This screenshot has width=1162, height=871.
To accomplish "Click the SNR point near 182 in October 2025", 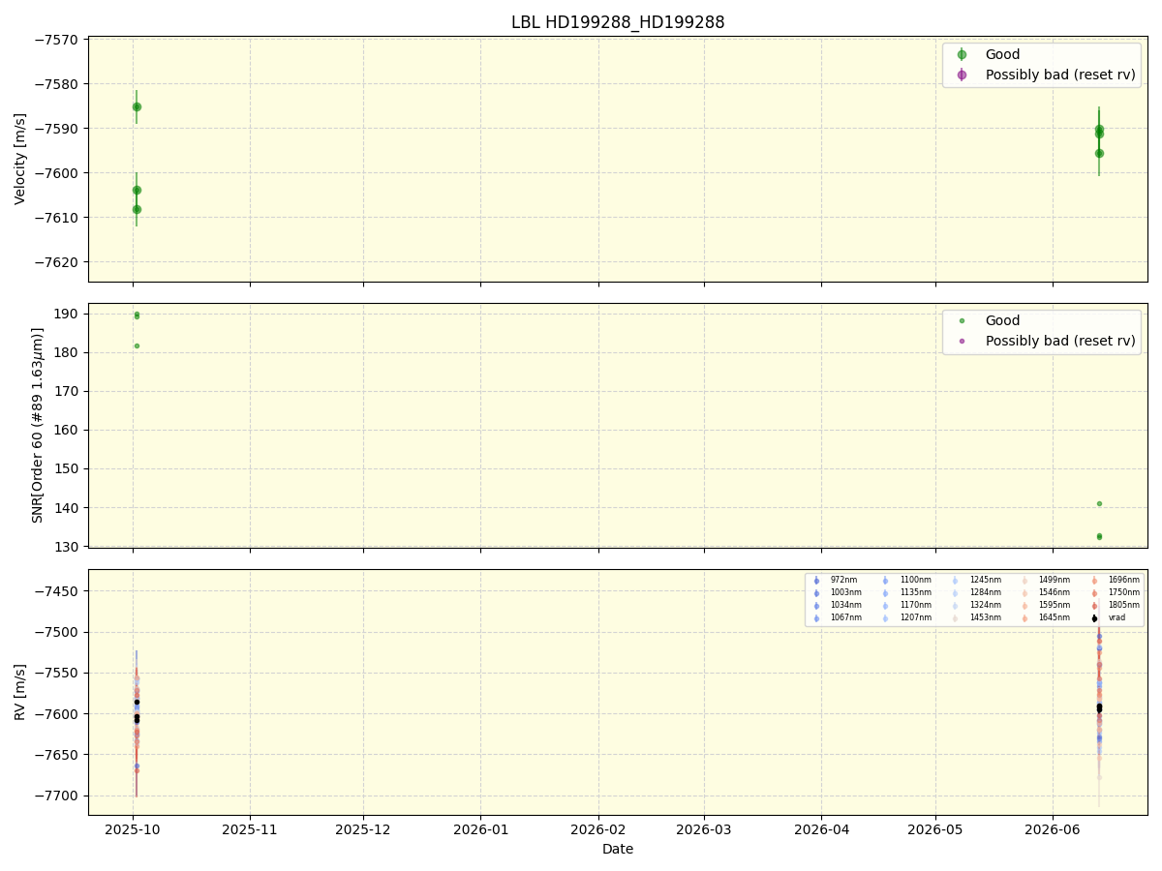I will 137,345.
